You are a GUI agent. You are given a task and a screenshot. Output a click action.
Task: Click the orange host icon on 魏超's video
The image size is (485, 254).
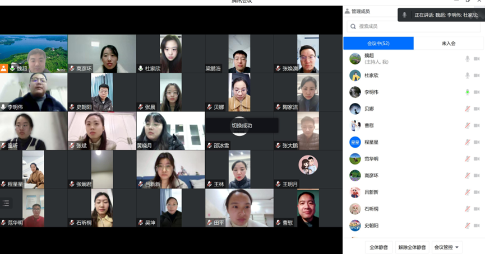(x=4, y=68)
